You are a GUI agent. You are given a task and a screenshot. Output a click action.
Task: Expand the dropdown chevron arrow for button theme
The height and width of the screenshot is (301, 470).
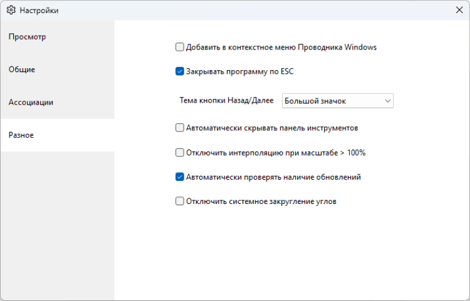[388, 101]
